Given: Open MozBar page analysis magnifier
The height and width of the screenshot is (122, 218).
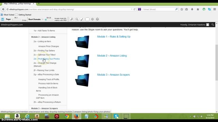Looking at the screenshot, I should pos(77,19).
